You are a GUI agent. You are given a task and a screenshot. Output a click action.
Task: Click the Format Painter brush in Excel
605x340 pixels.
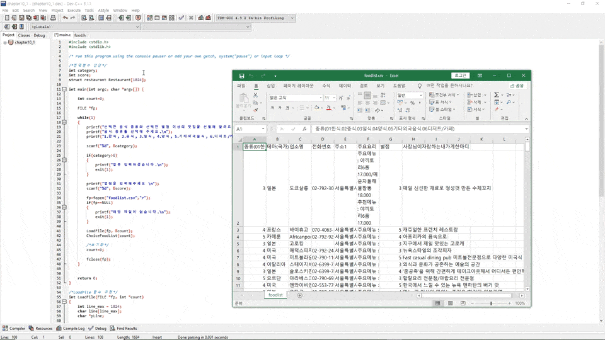pos(255,110)
